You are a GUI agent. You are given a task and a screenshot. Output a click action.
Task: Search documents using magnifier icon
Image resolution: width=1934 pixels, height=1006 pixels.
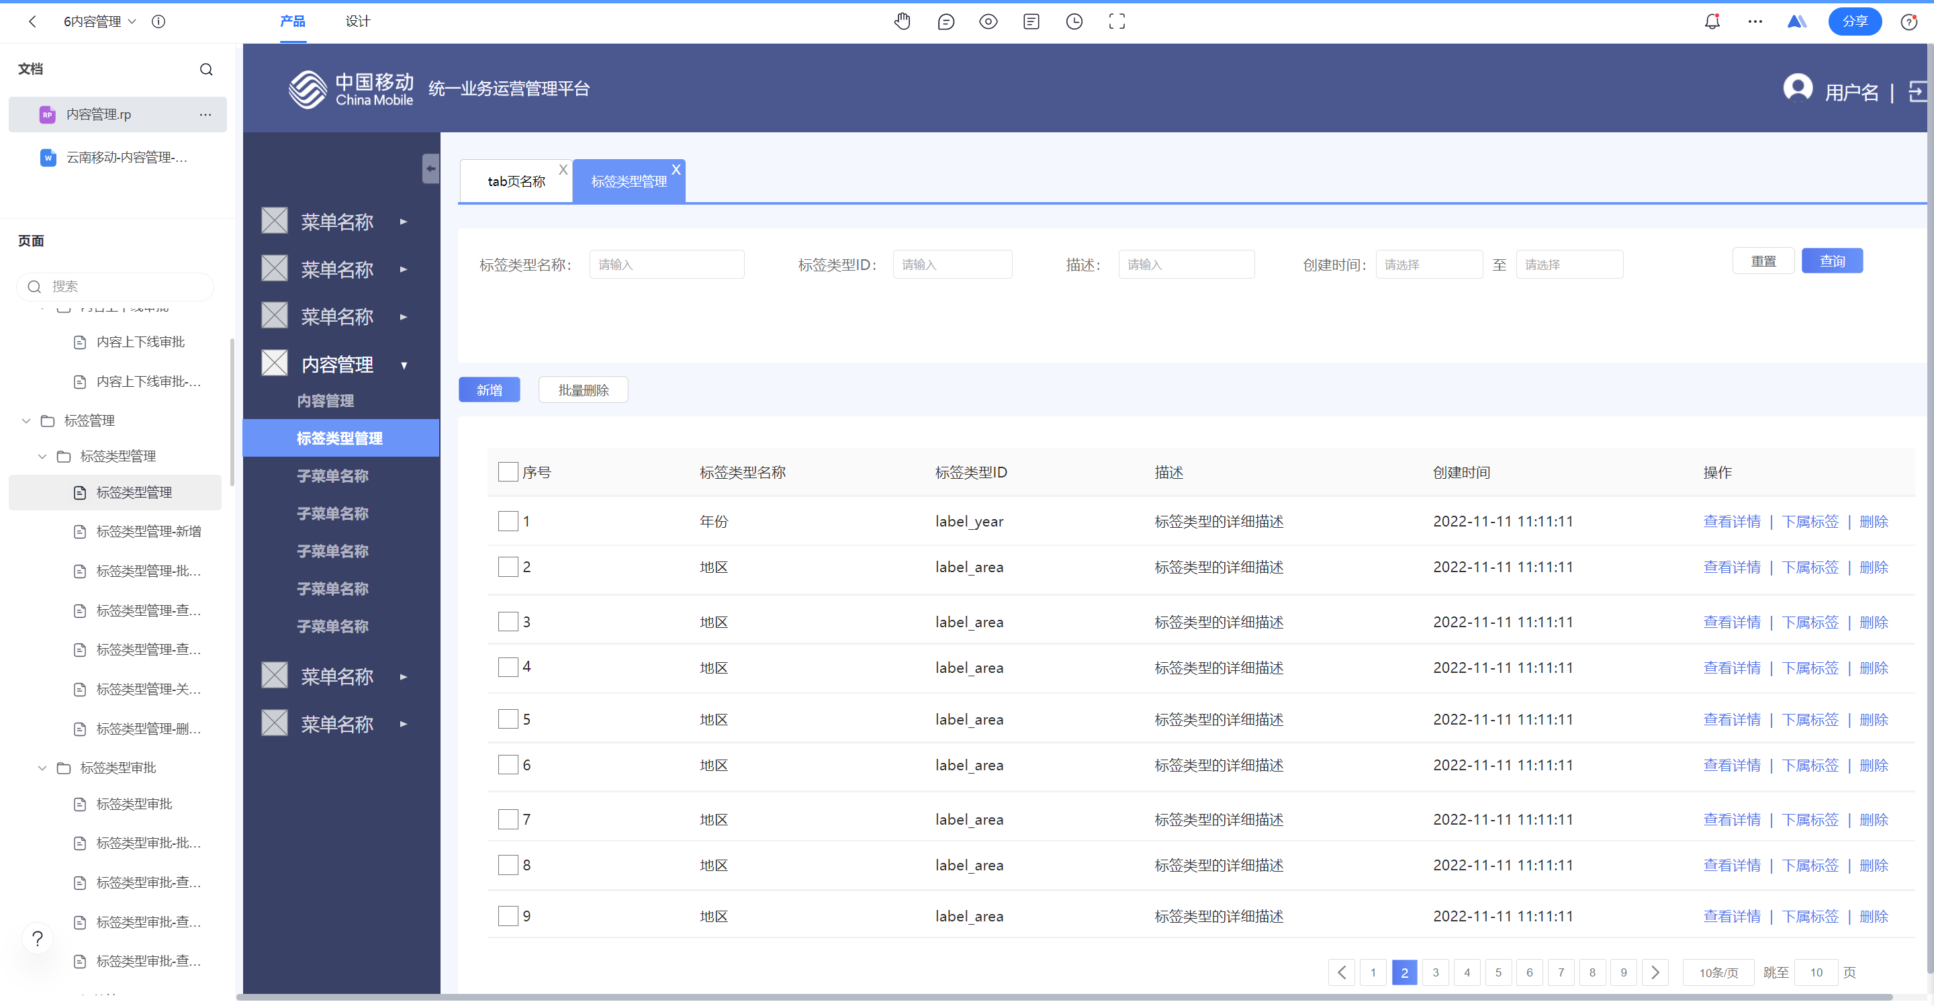pos(206,70)
